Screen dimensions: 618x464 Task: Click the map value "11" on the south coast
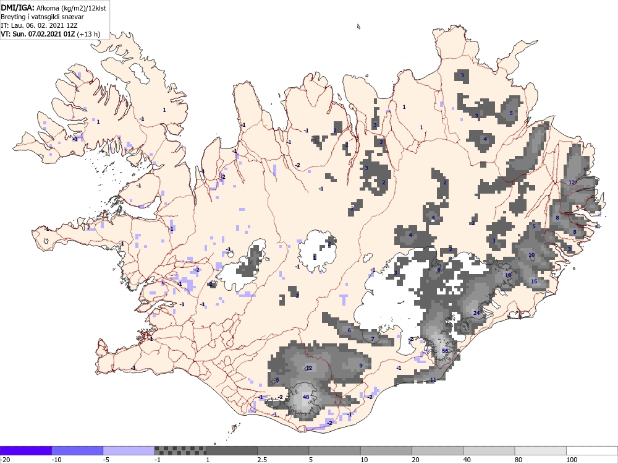click(x=433, y=380)
